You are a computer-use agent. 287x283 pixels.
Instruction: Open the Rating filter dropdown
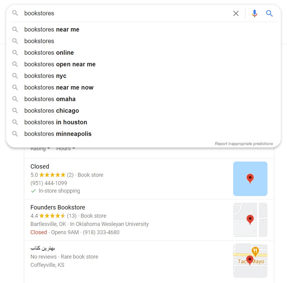(x=40, y=148)
